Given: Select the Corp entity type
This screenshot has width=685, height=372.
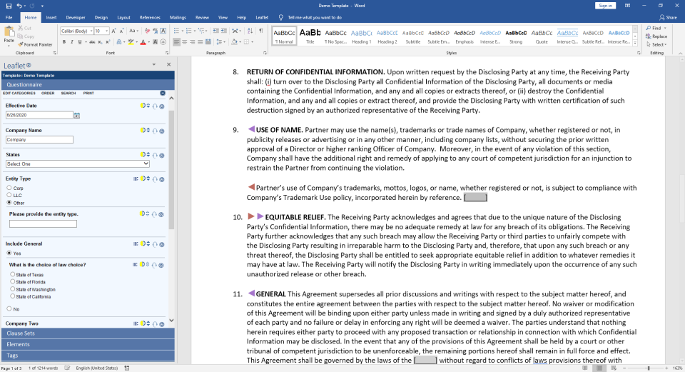Looking at the screenshot, I should tap(9, 188).
